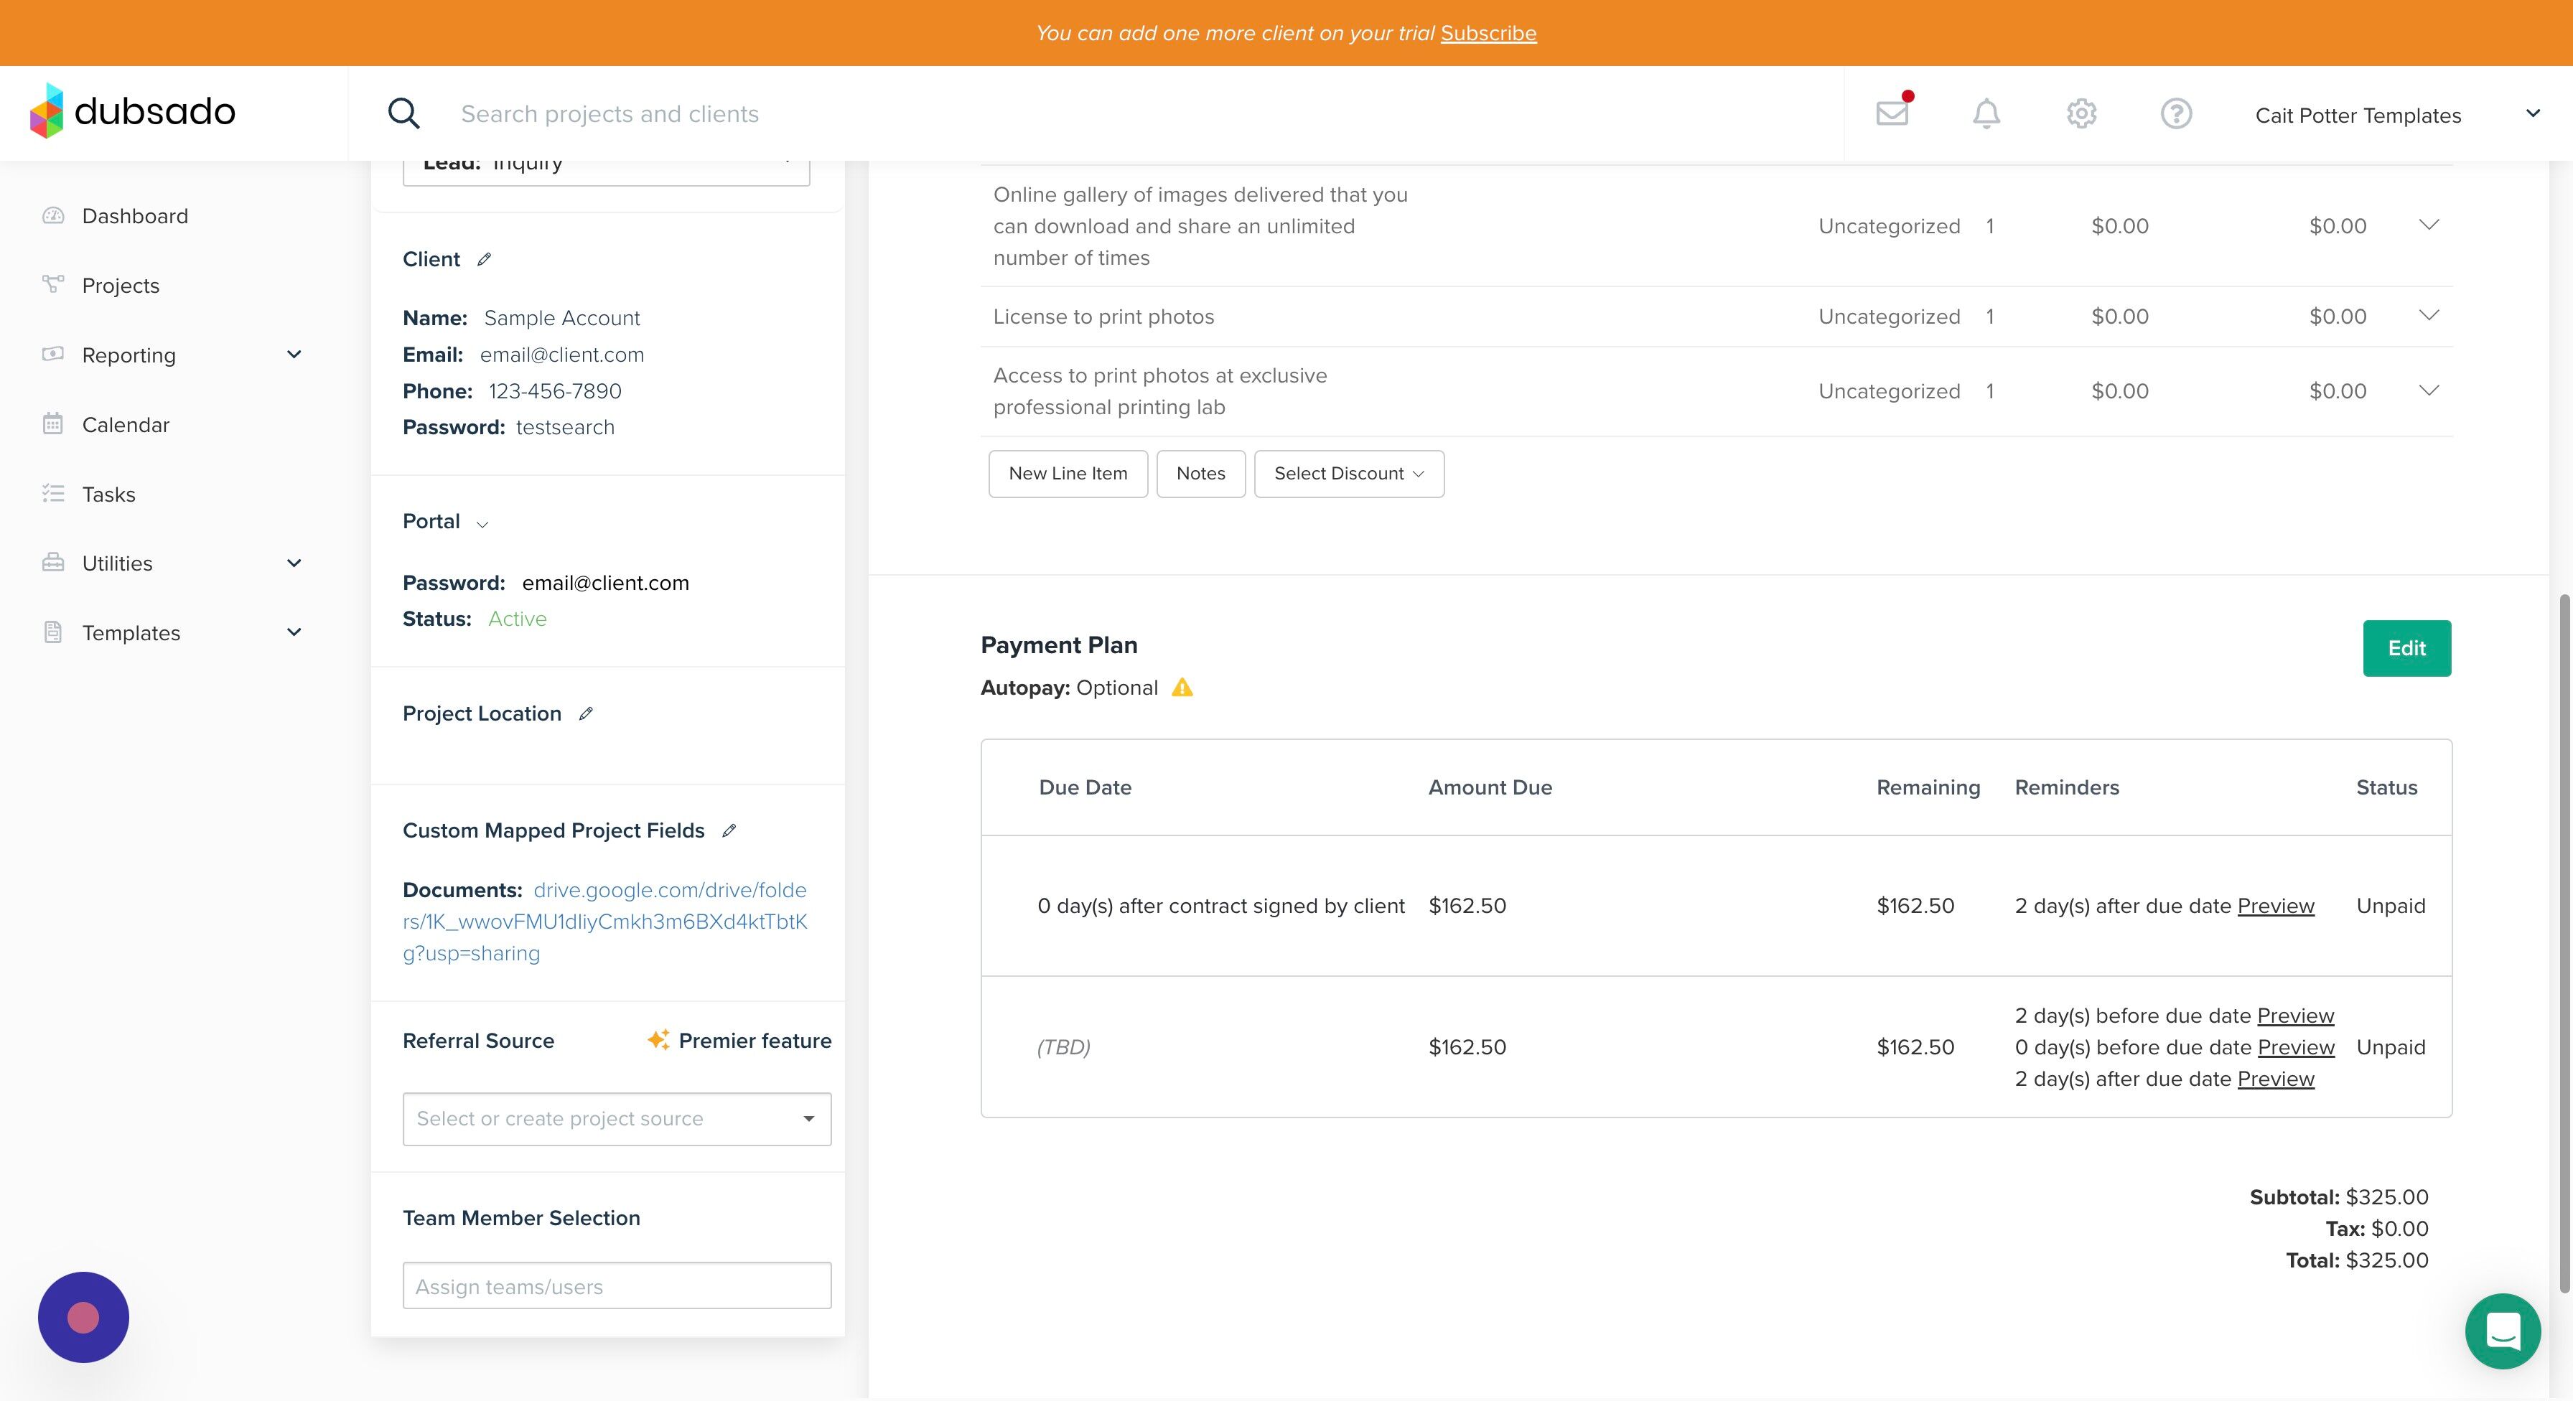Open settings gear icon
The width and height of the screenshot is (2573, 1401).
[x=2081, y=114]
